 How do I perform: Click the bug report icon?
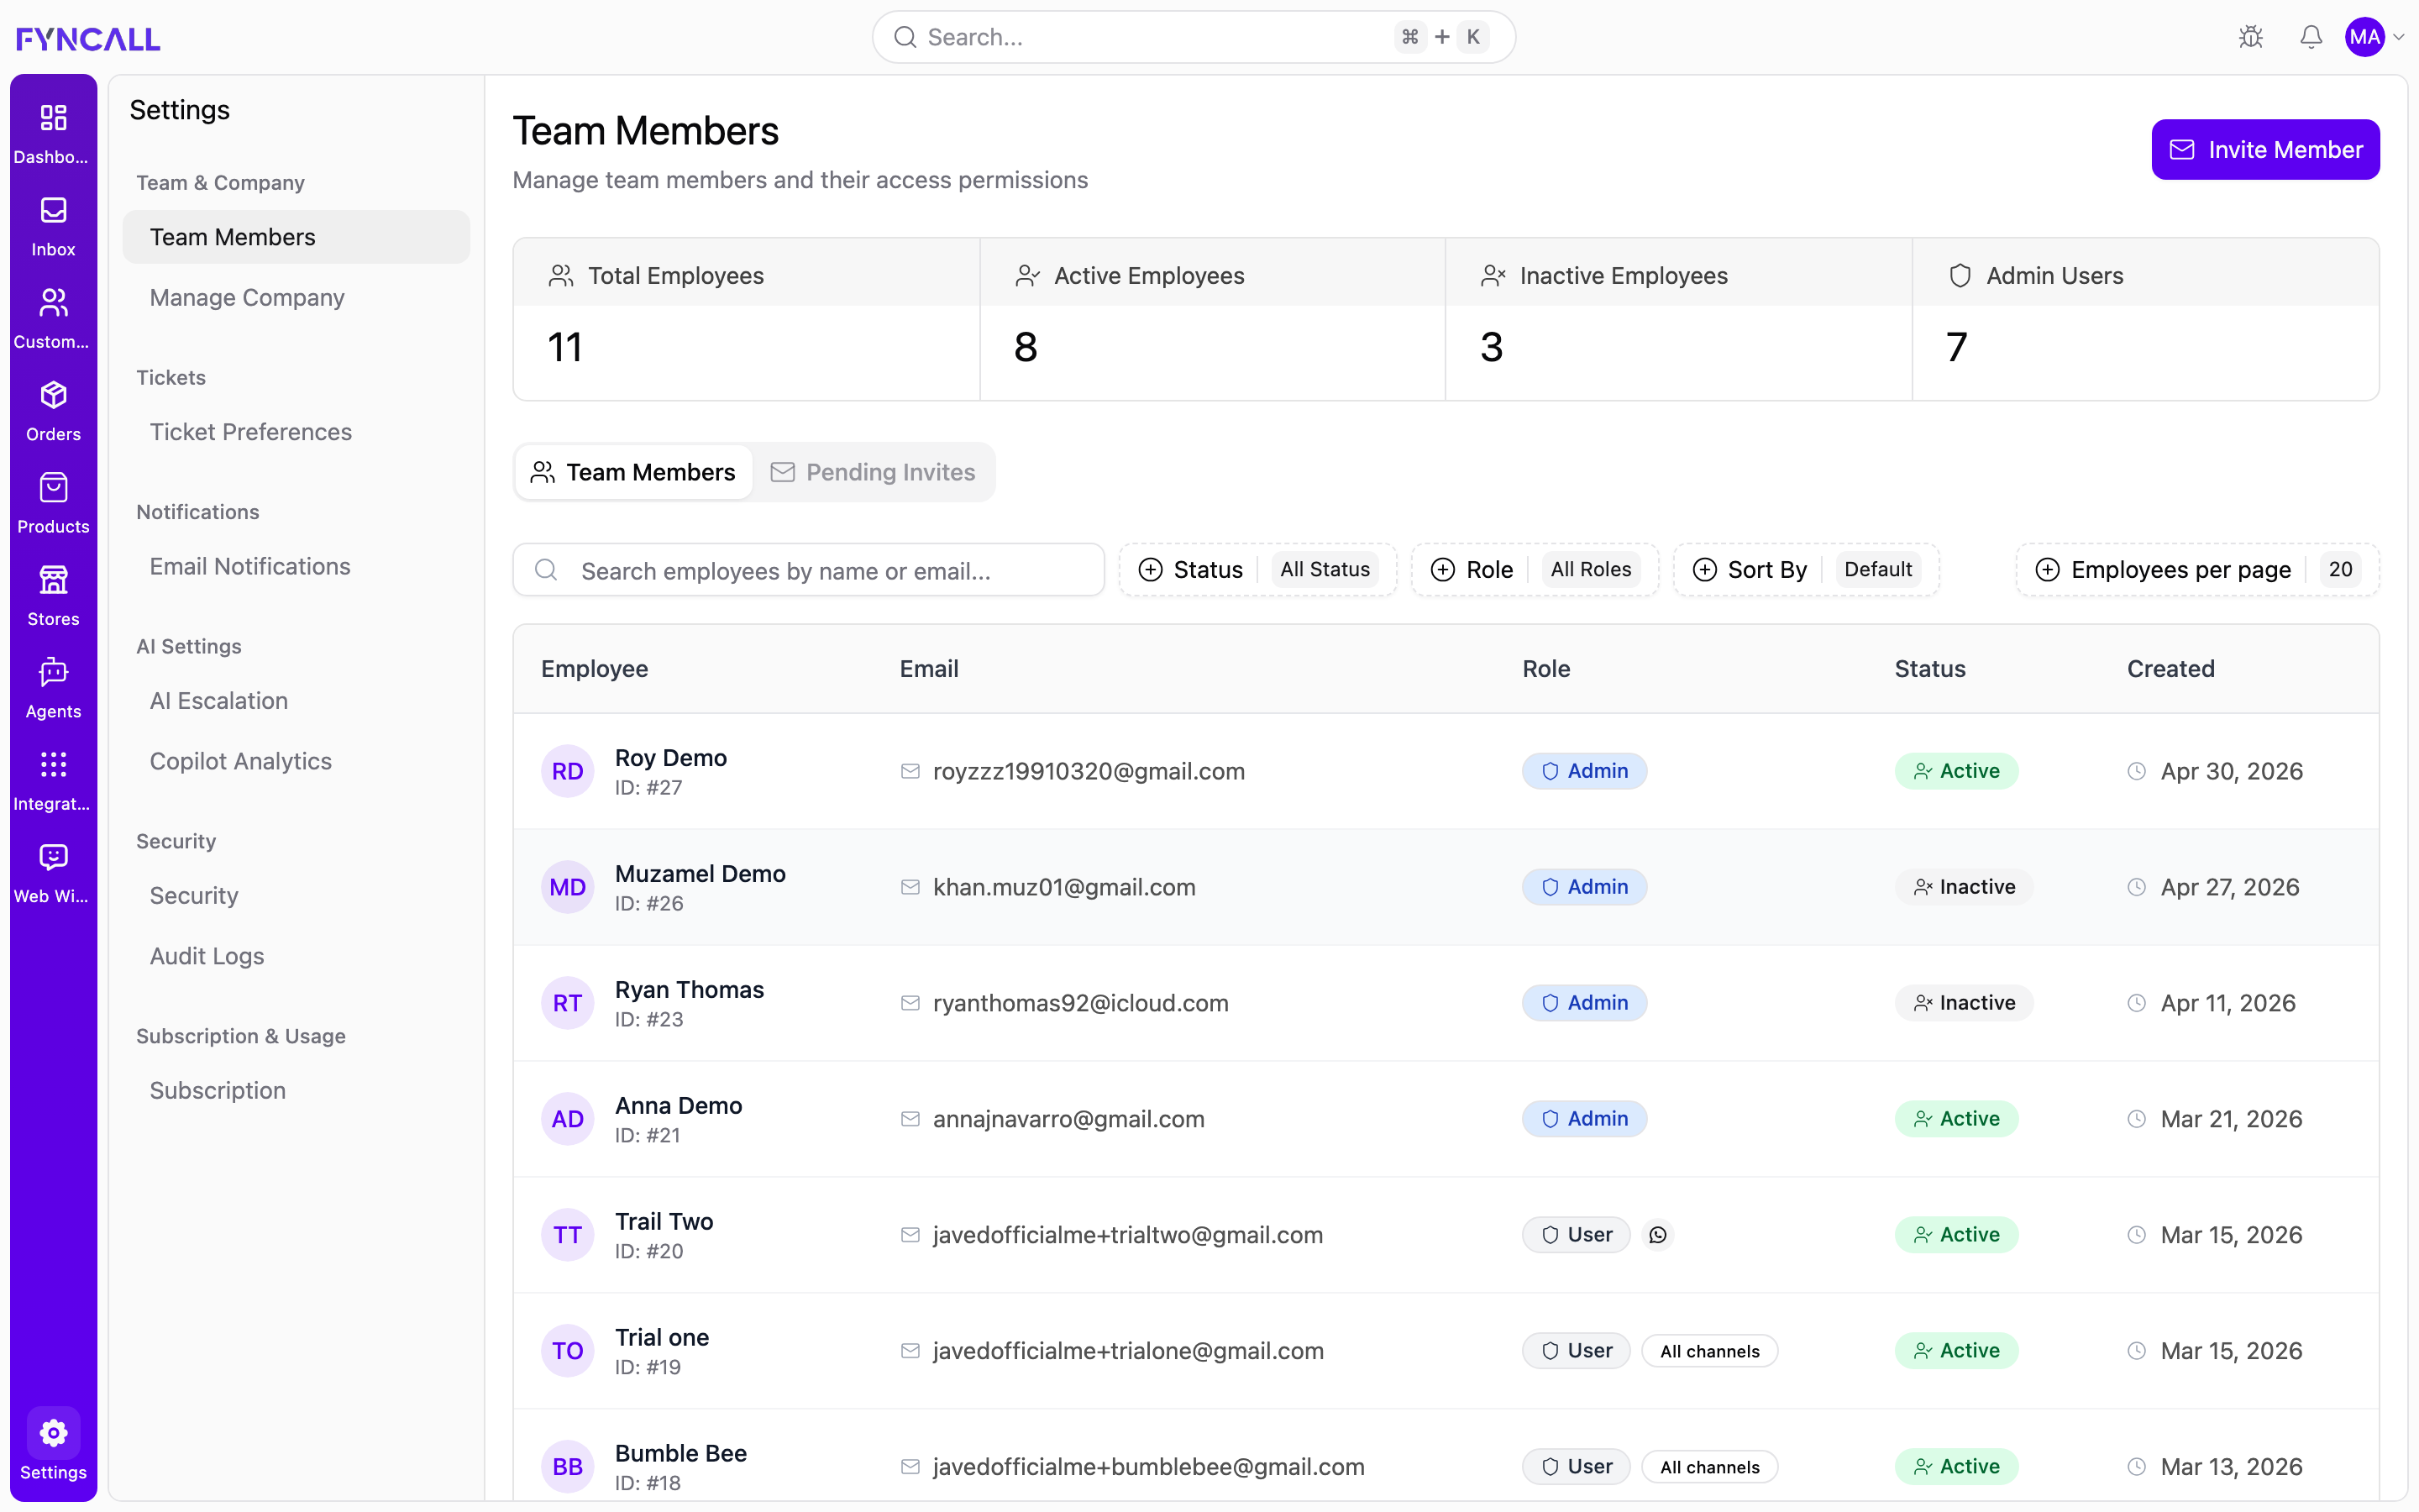click(2251, 37)
